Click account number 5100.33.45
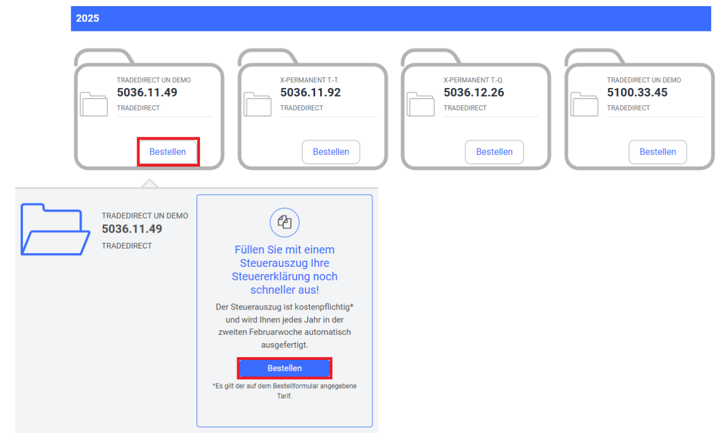 pos(637,93)
